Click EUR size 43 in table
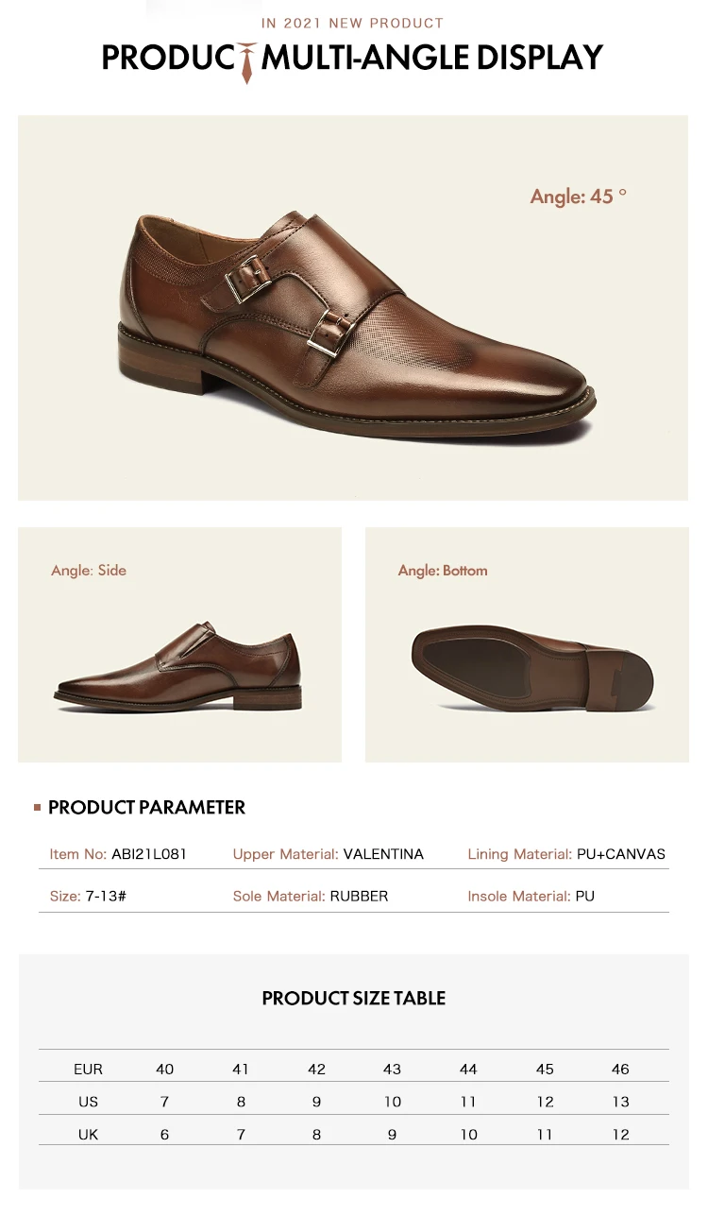The image size is (708, 1216). click(x=393, y=1070)
